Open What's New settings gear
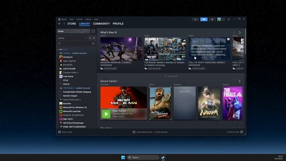Image resolution: width=286 pixels, height=161 pixels. [x=116, y=32]
